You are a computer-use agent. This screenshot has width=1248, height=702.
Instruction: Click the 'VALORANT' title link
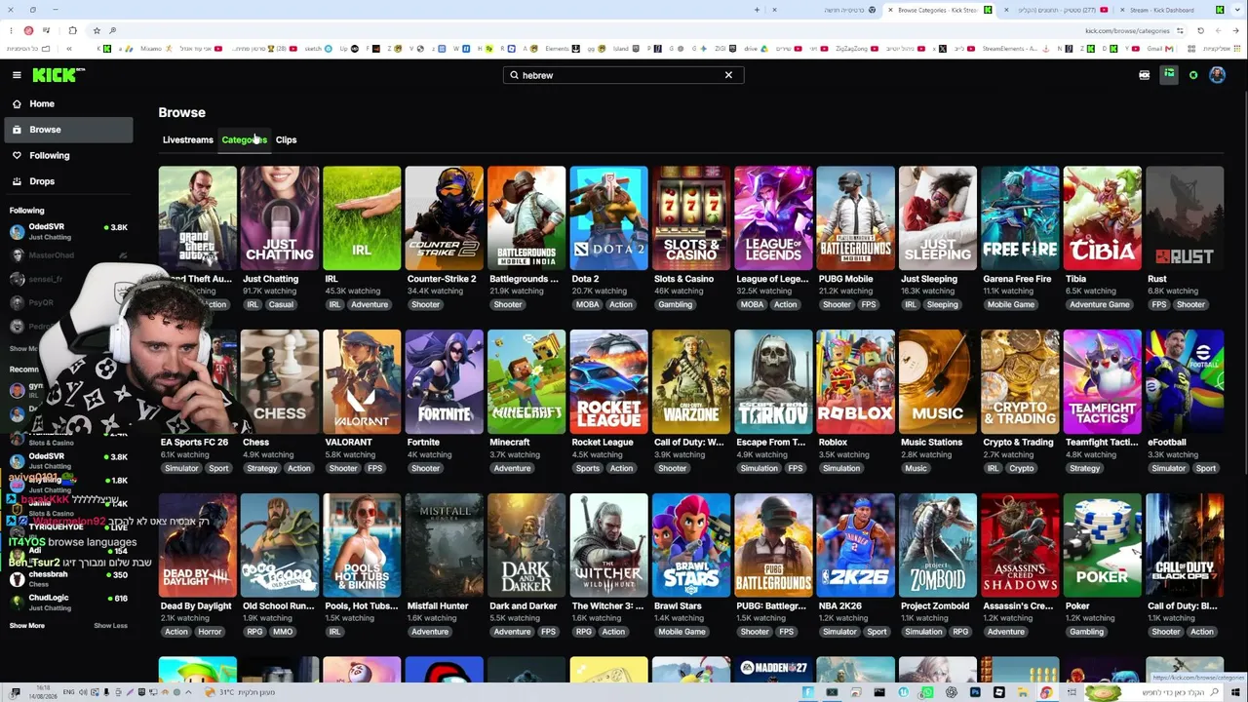348,443
